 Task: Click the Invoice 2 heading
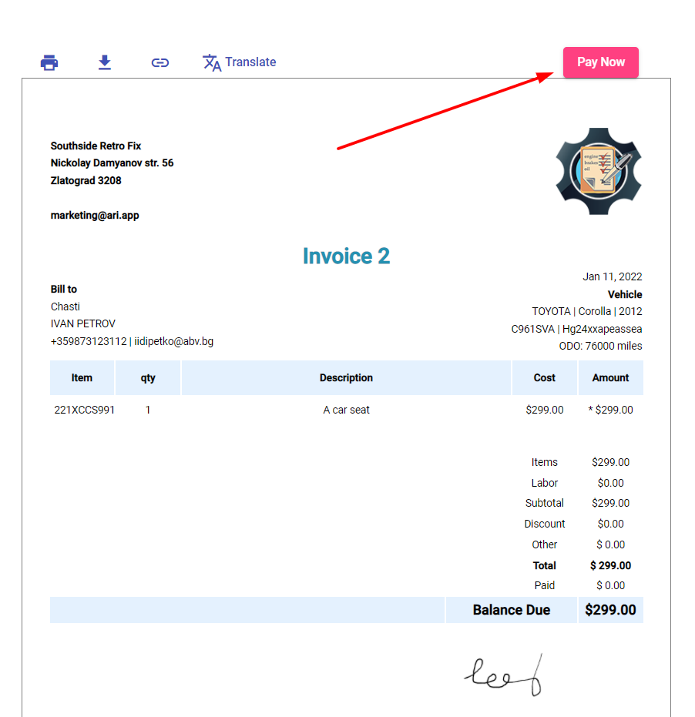(346, 256)
